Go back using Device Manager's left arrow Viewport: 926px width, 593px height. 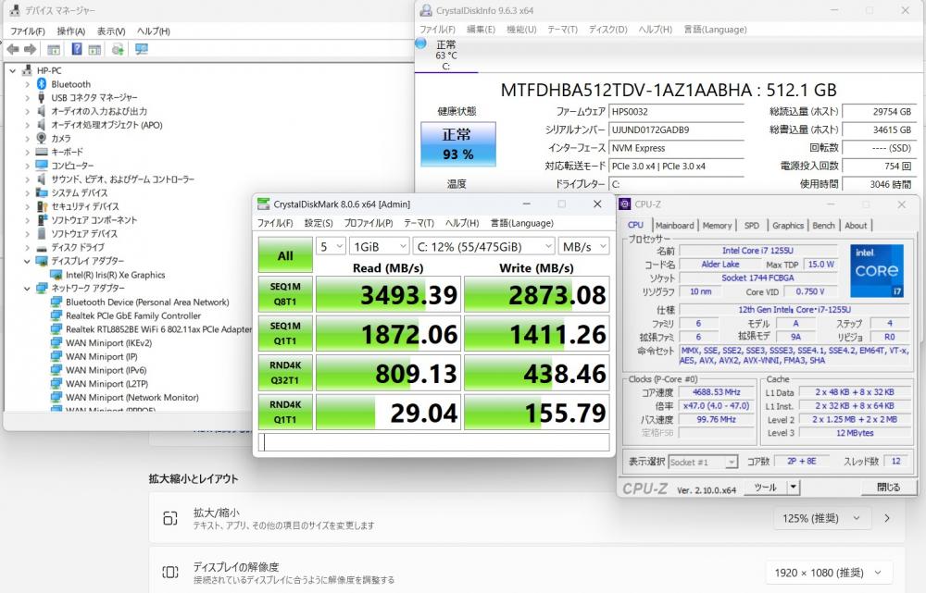click(x=12, y=50)
